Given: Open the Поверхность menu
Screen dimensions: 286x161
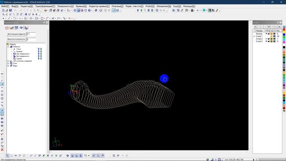Looking at the screenshot, I should (x=66, y=6).
